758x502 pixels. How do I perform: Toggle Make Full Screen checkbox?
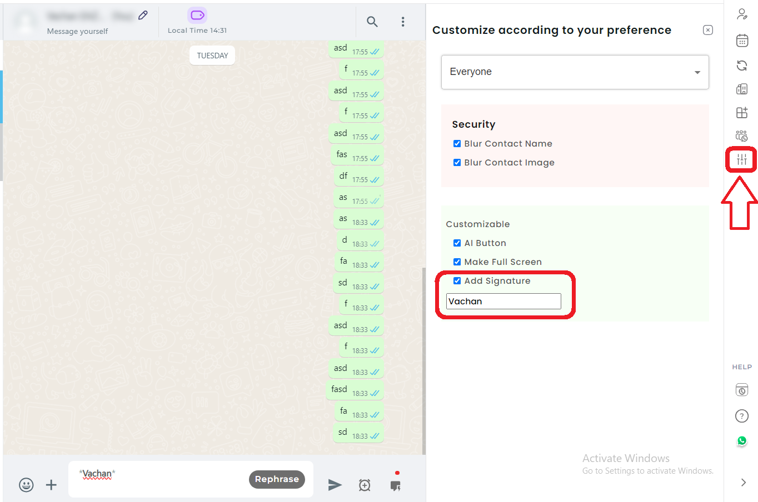coord(457,262)
